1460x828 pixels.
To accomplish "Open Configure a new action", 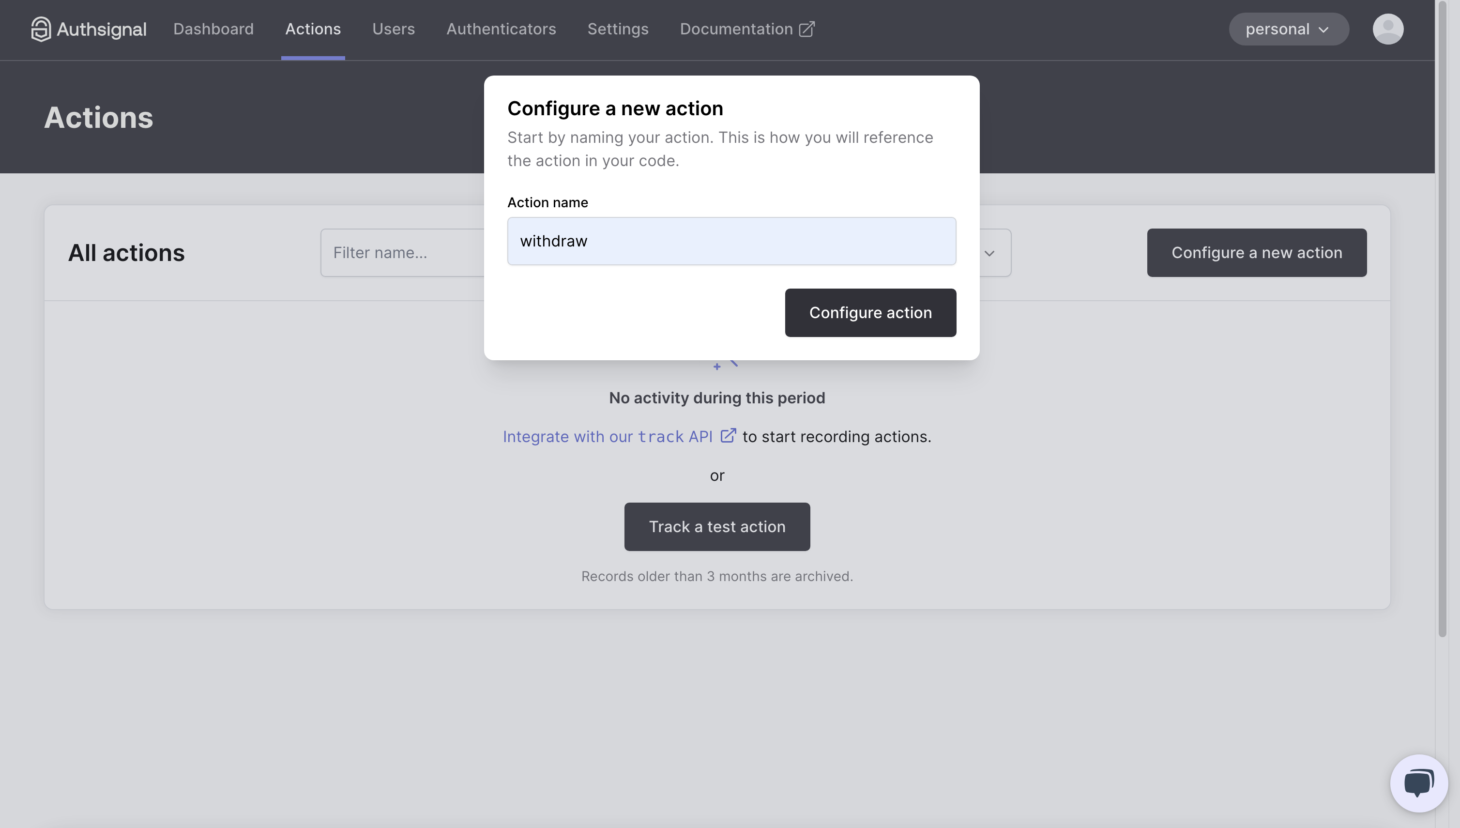I will [x=1256, y=252].
